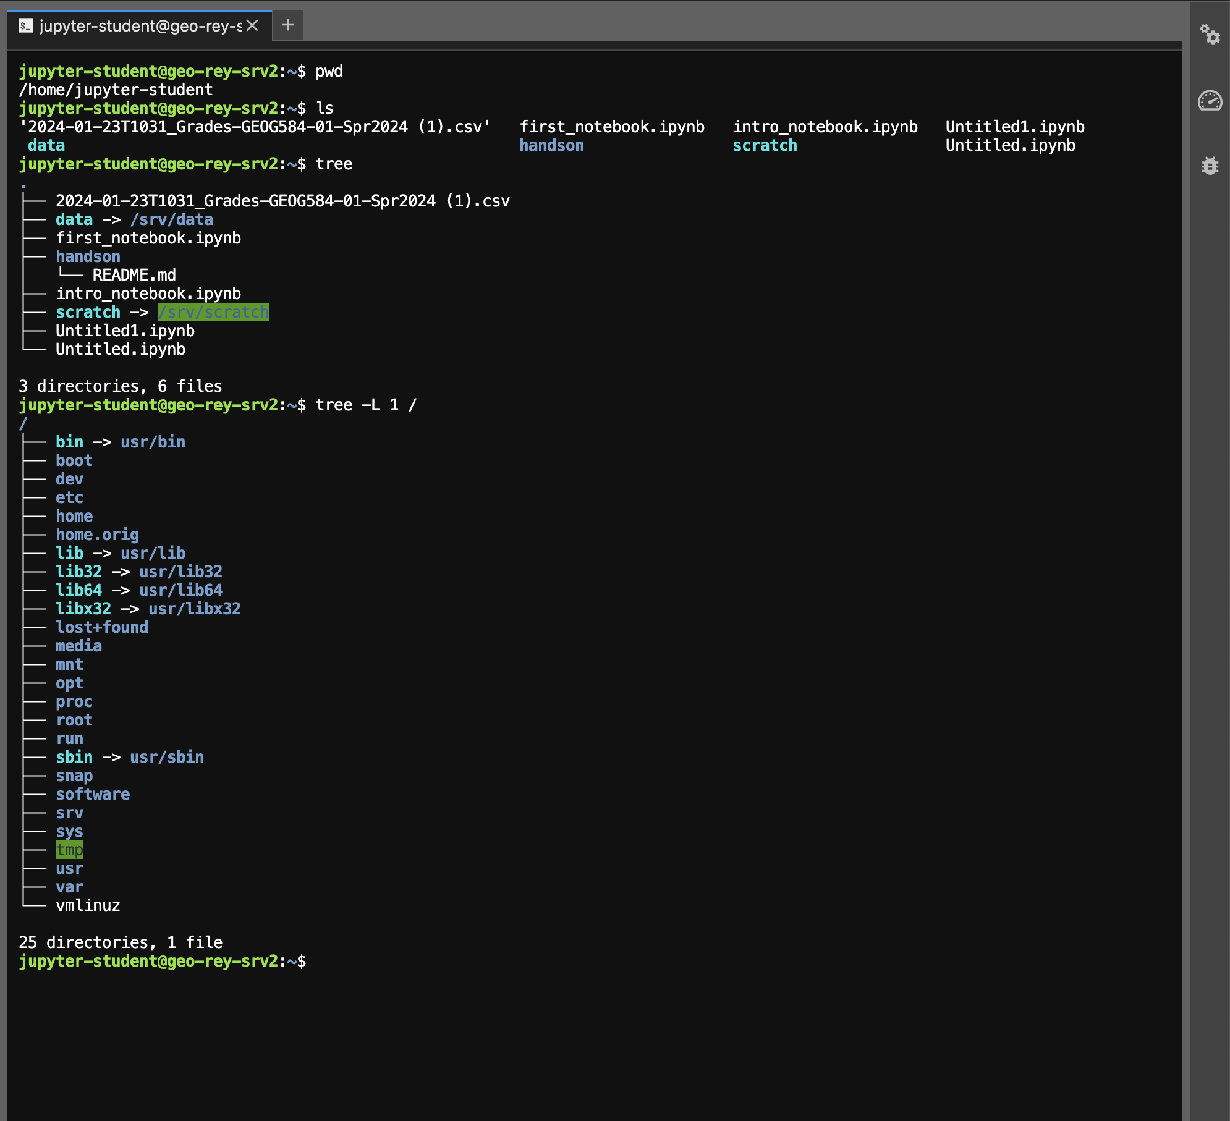Open the Property Inspector gears icon

(1210, 35)
